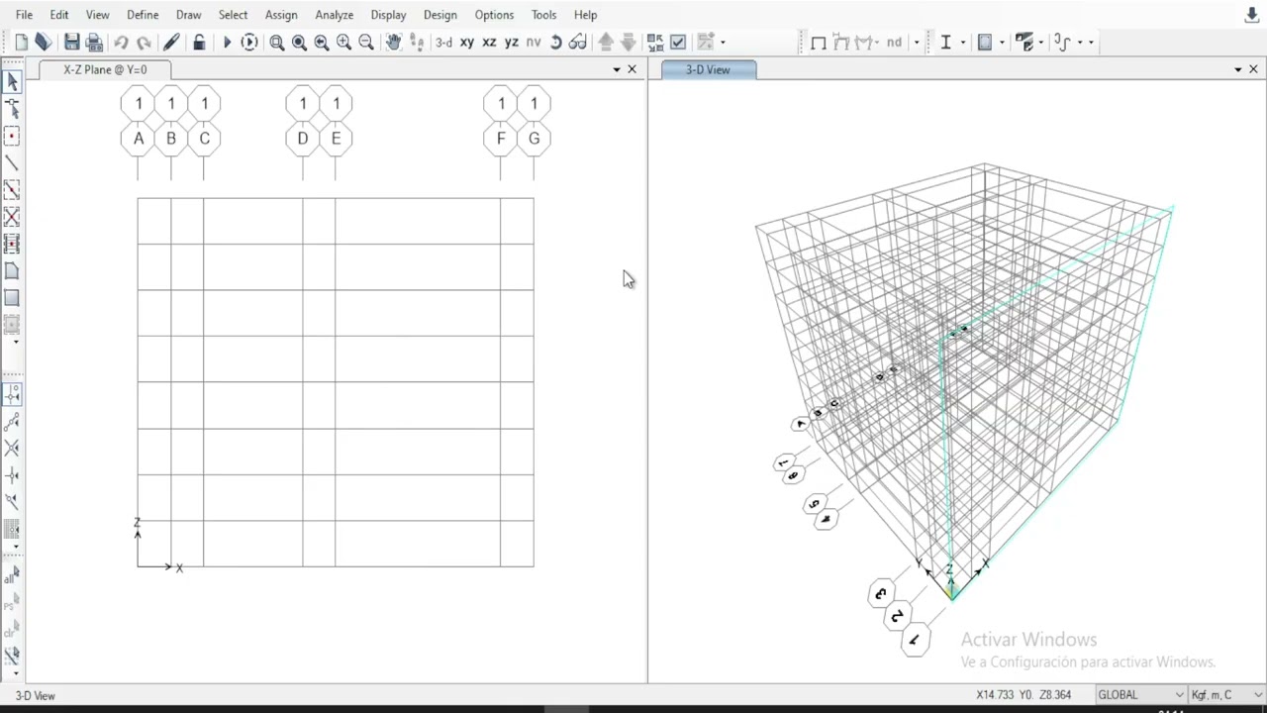Toggle Snap to Ends and Midpoints
The height and width of the screenshot is (713, 1267).
(x=12, y=422)
